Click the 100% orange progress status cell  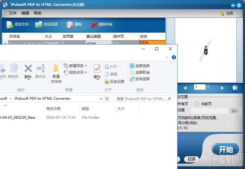click(x=152, y=42)
